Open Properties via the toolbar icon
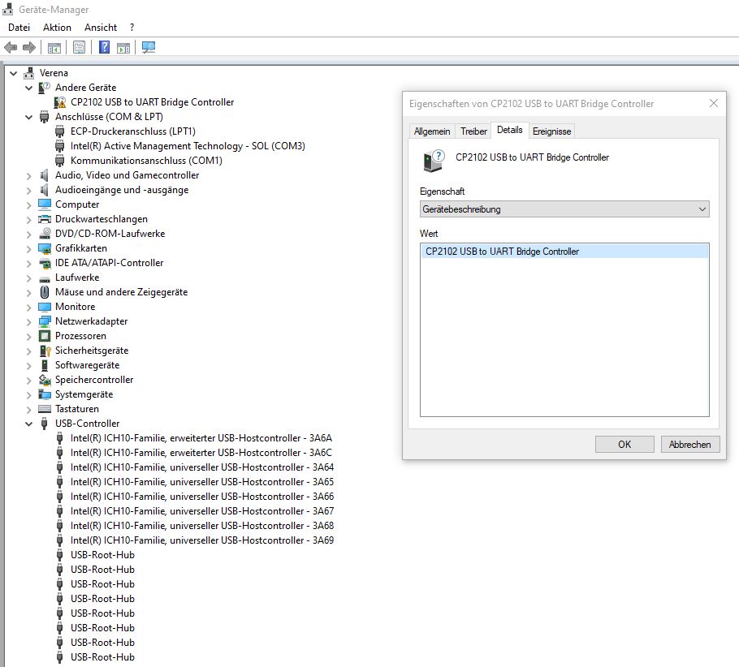The width and height of the screenshot is (739, 667). coord(79,47)
